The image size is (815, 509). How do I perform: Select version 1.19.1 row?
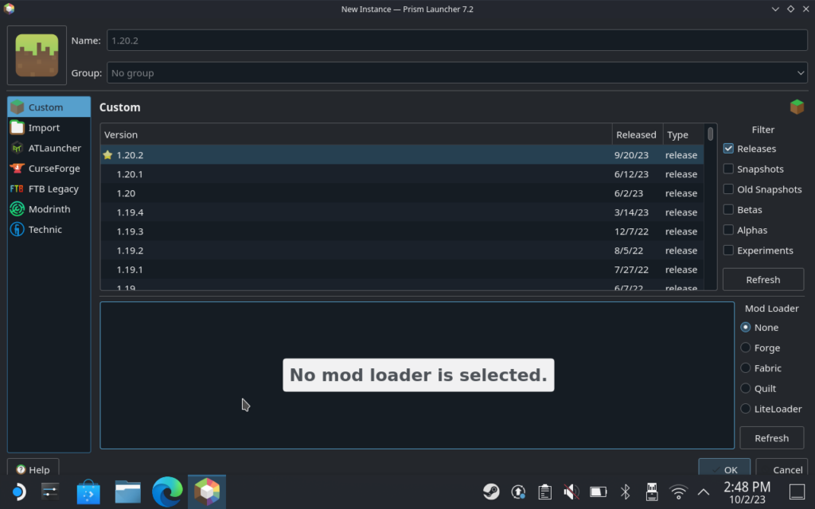point(402,270)
